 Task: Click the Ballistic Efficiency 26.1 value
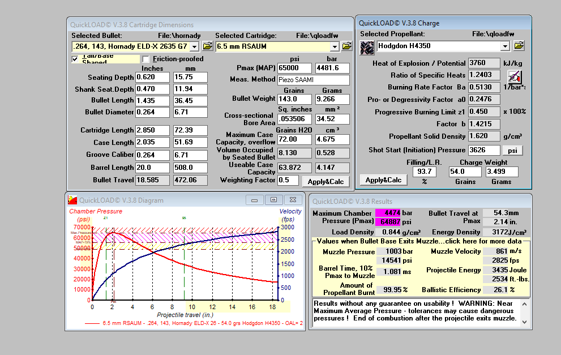coord(496,289)
